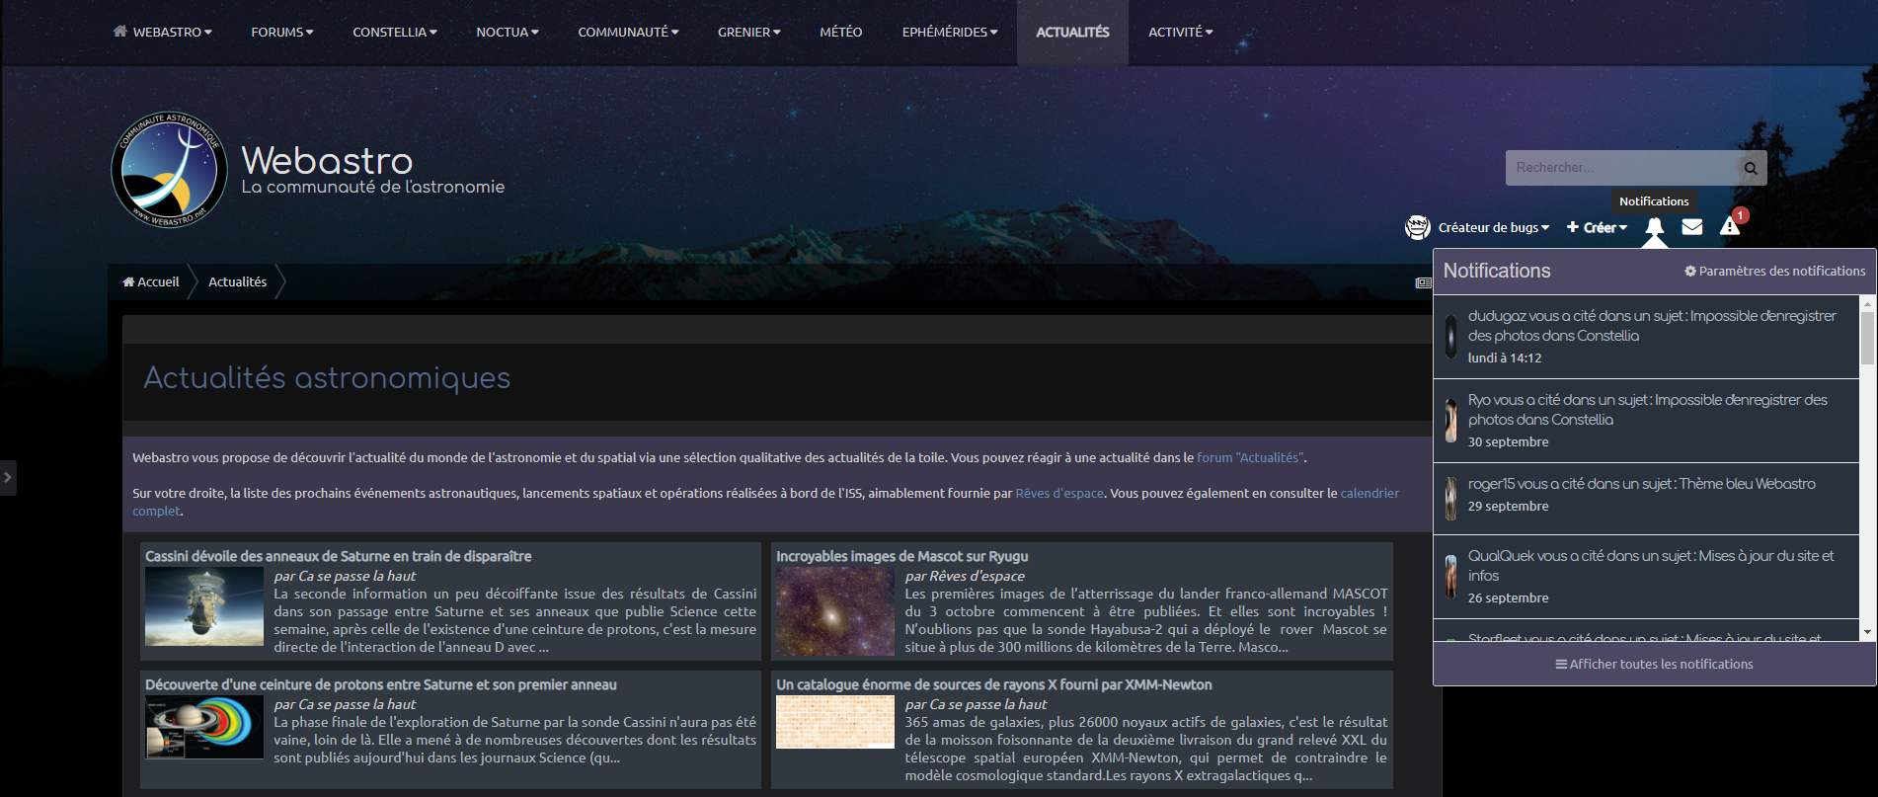Click the Rechercher search field
This screenshot has width=1878, height=797.
coord(1622,168)
